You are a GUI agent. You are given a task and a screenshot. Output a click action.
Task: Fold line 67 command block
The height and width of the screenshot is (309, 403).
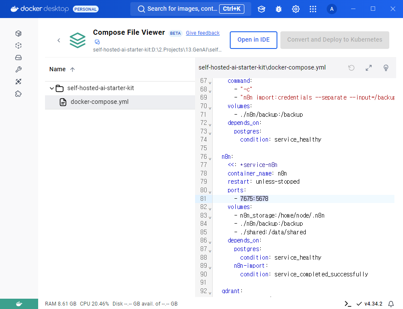pyautogui.click(x=210, y=82)
